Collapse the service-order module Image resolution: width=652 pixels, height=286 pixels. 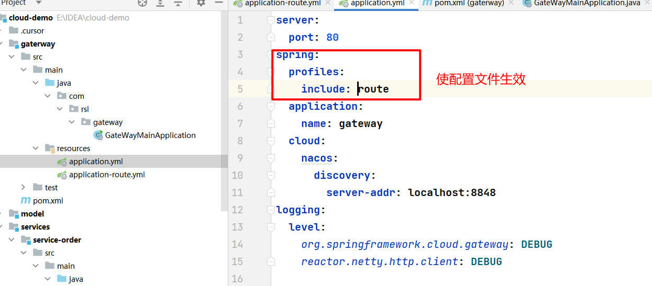click(x=12, y=240)
